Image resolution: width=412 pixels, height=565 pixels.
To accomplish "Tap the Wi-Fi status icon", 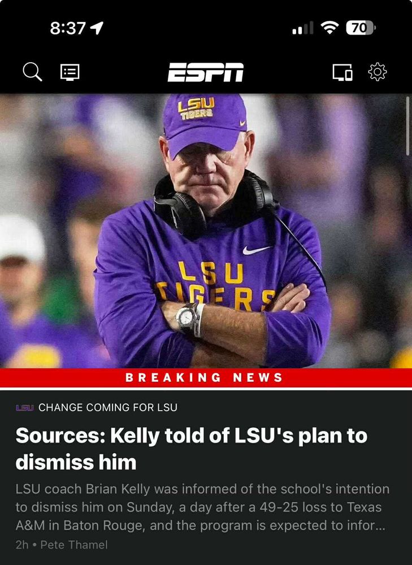I will [x=329, y=27].
